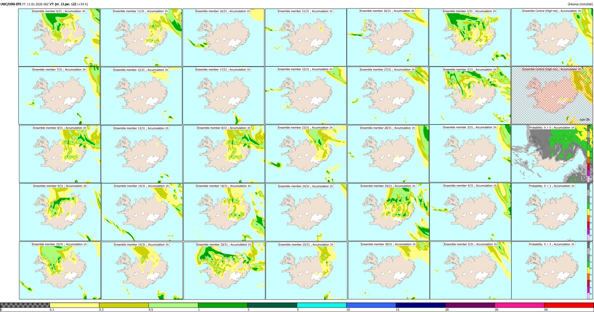Select the light green 0.5–1 legend swatch

(x=173, y=305)
